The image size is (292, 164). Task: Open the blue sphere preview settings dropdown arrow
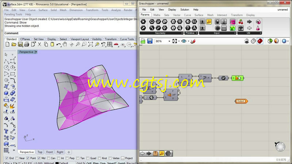tap(288, 41)
